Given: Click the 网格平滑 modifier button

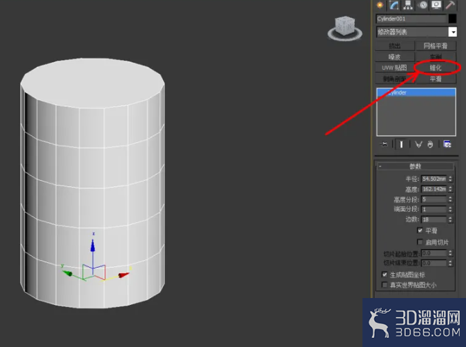Looking at the screenshot, I should (x=436, y=46).
